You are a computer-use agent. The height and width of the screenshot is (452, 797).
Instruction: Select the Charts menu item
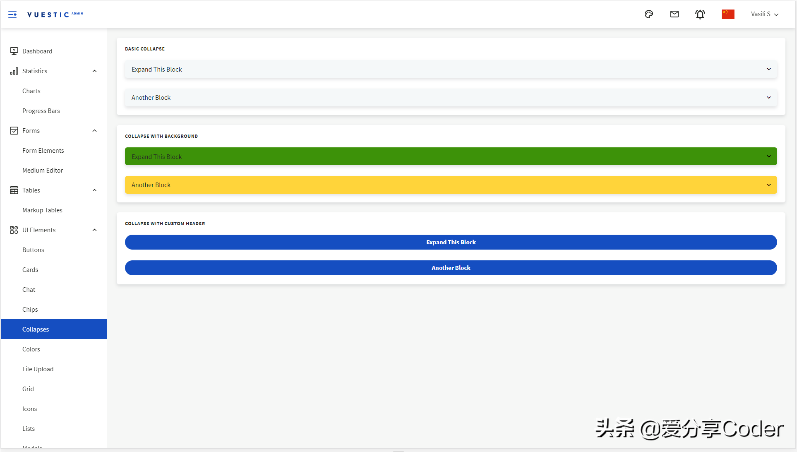[31, 91]
